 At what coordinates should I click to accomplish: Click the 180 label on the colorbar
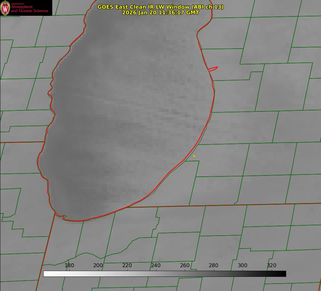click(x=69, y=266)
